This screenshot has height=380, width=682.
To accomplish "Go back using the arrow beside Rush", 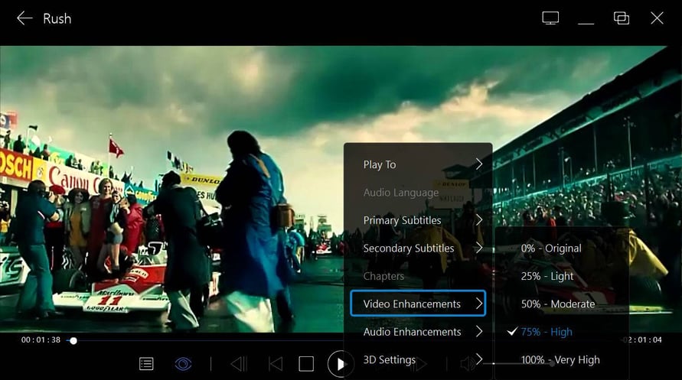I will pos(24,18).
